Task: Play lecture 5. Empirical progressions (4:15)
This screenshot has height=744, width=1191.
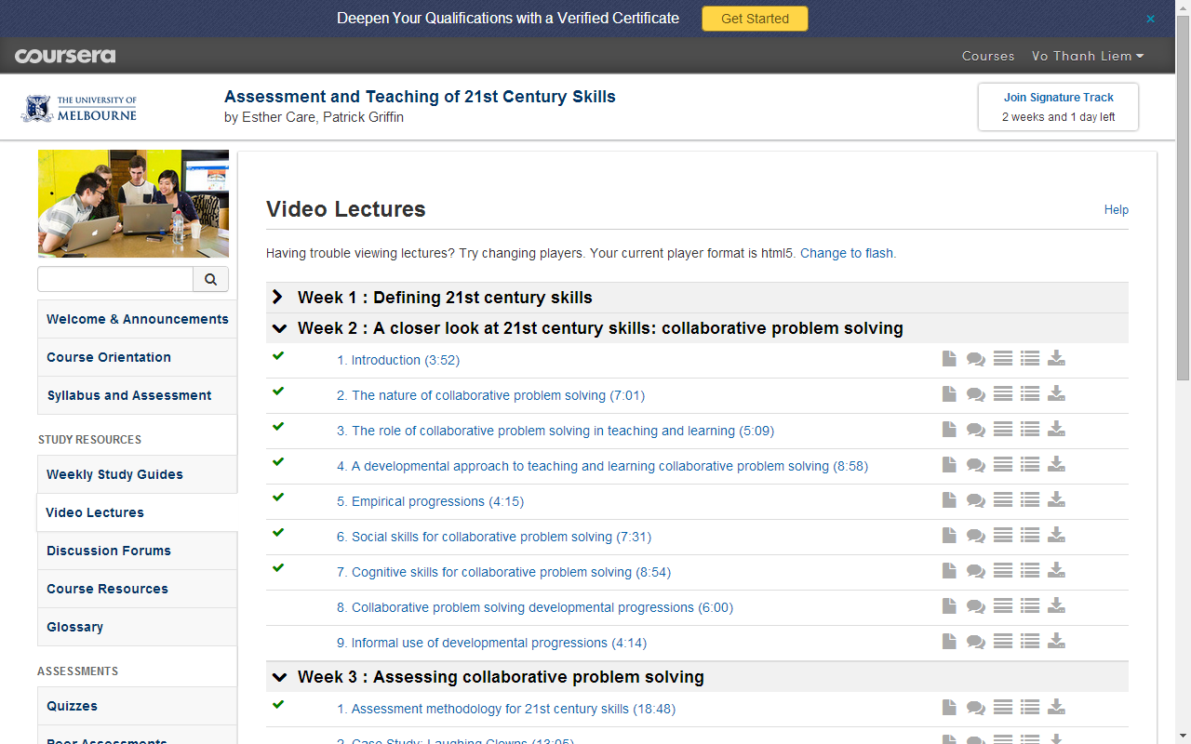Action: pos(430,501)
